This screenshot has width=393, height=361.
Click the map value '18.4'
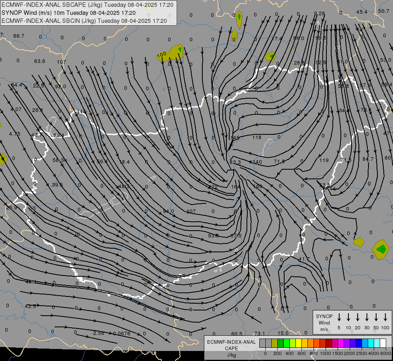(x=124, y=162)
